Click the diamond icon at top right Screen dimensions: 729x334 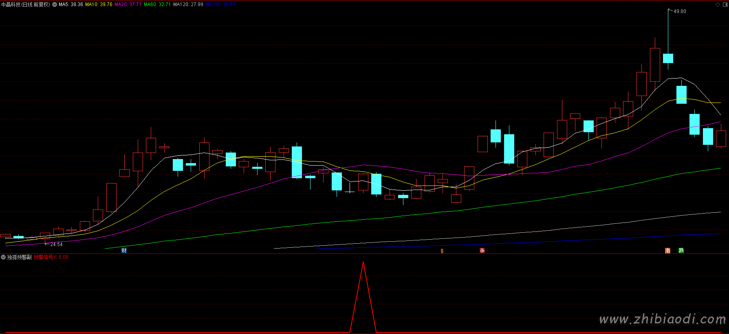tap(718, 5)
